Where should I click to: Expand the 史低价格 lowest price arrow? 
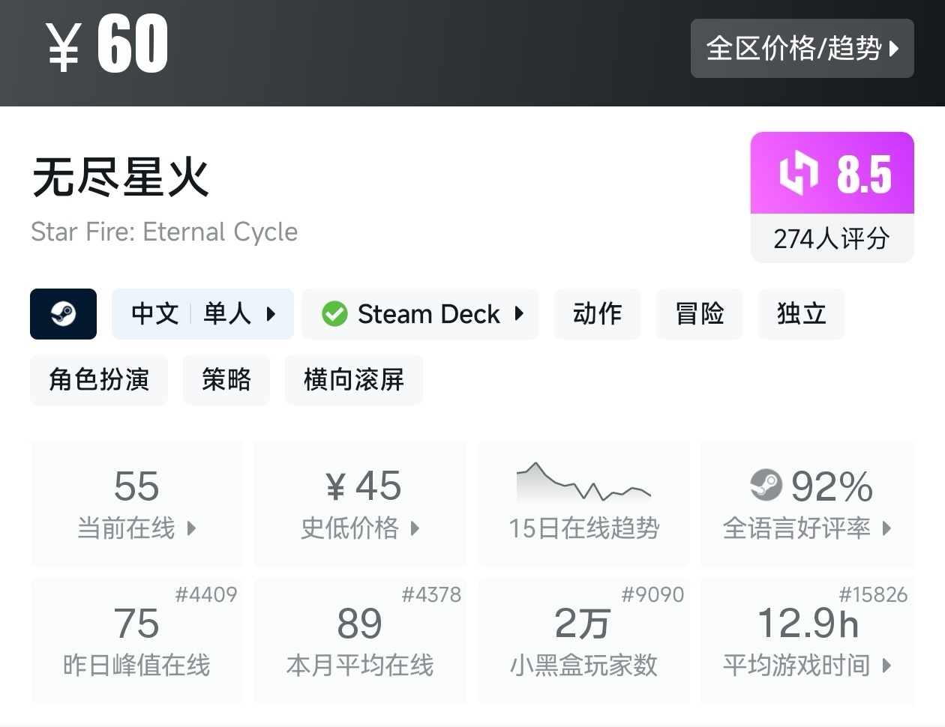[x=415, y=528]
